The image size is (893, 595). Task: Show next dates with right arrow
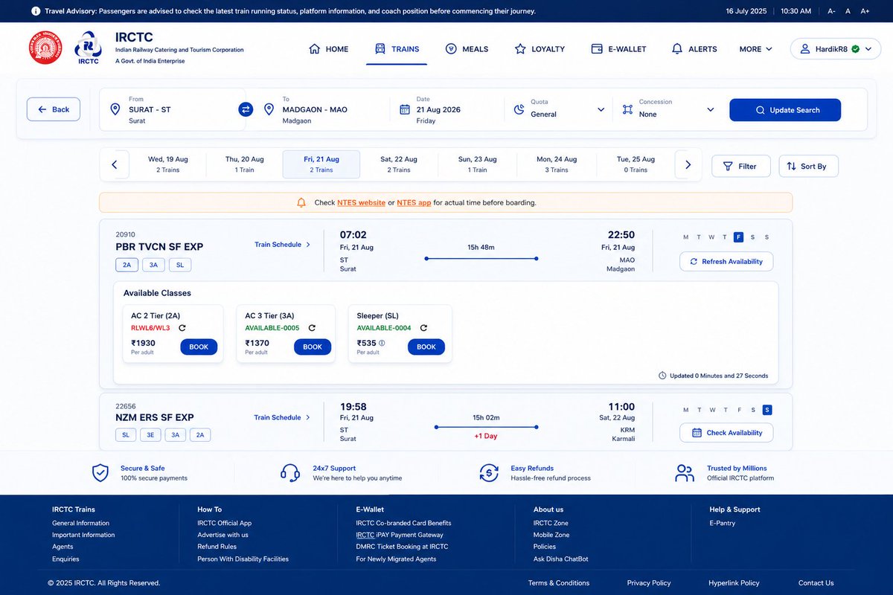(x=688, y=164)
